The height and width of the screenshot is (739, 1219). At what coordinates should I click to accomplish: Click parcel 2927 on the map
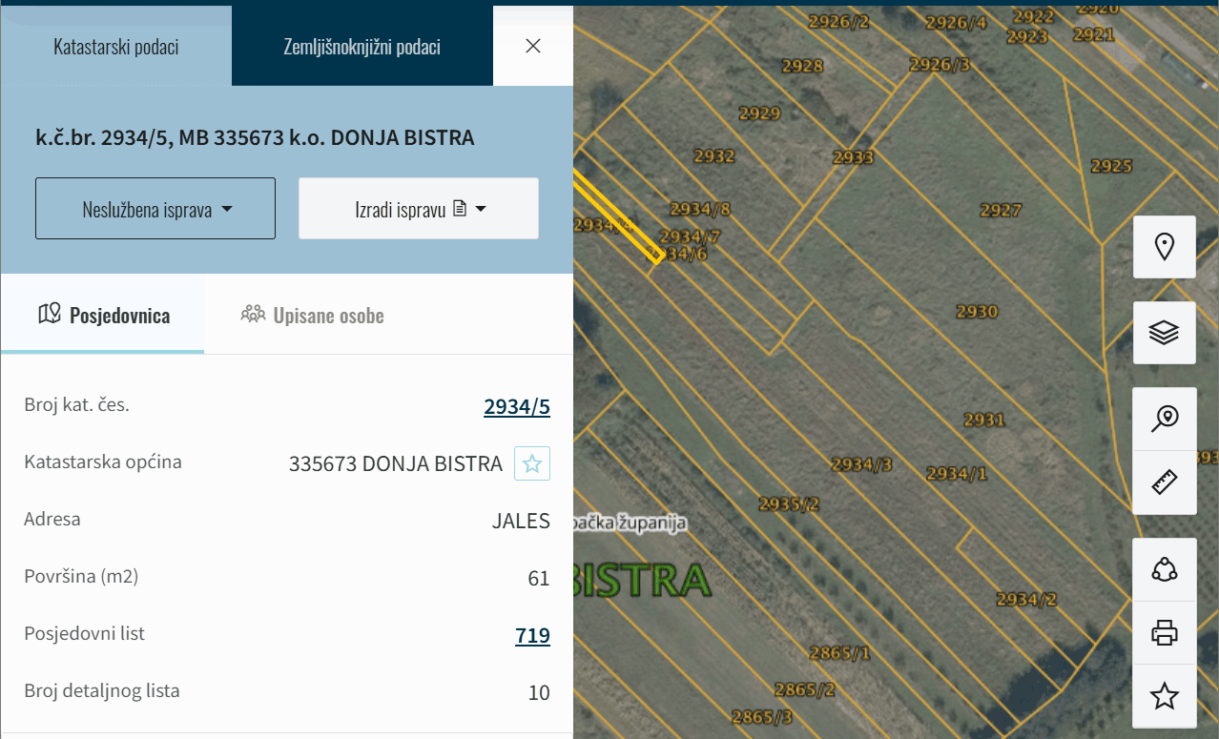1000,211
